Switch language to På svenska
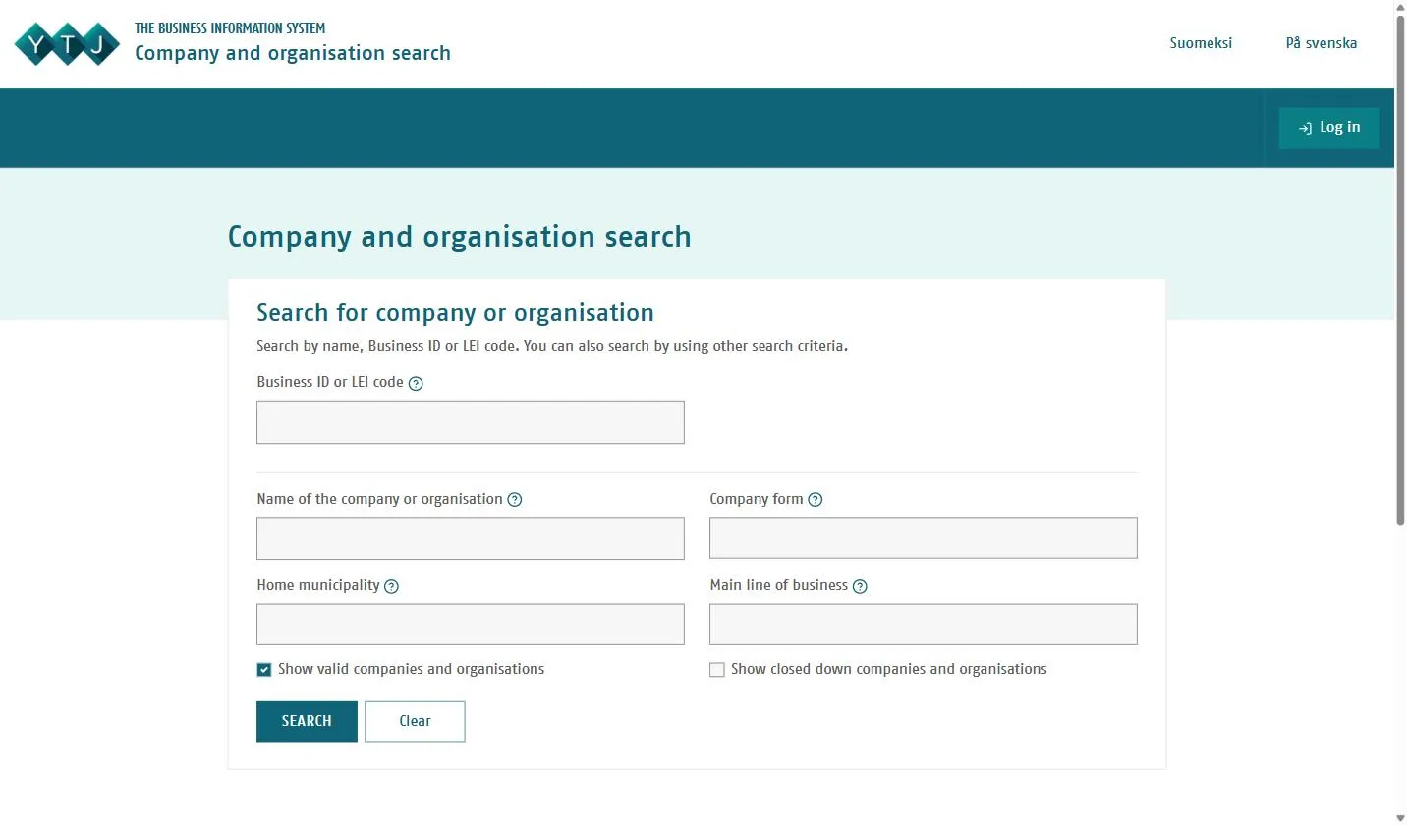1407x825 pixels. pos(1322,43)
